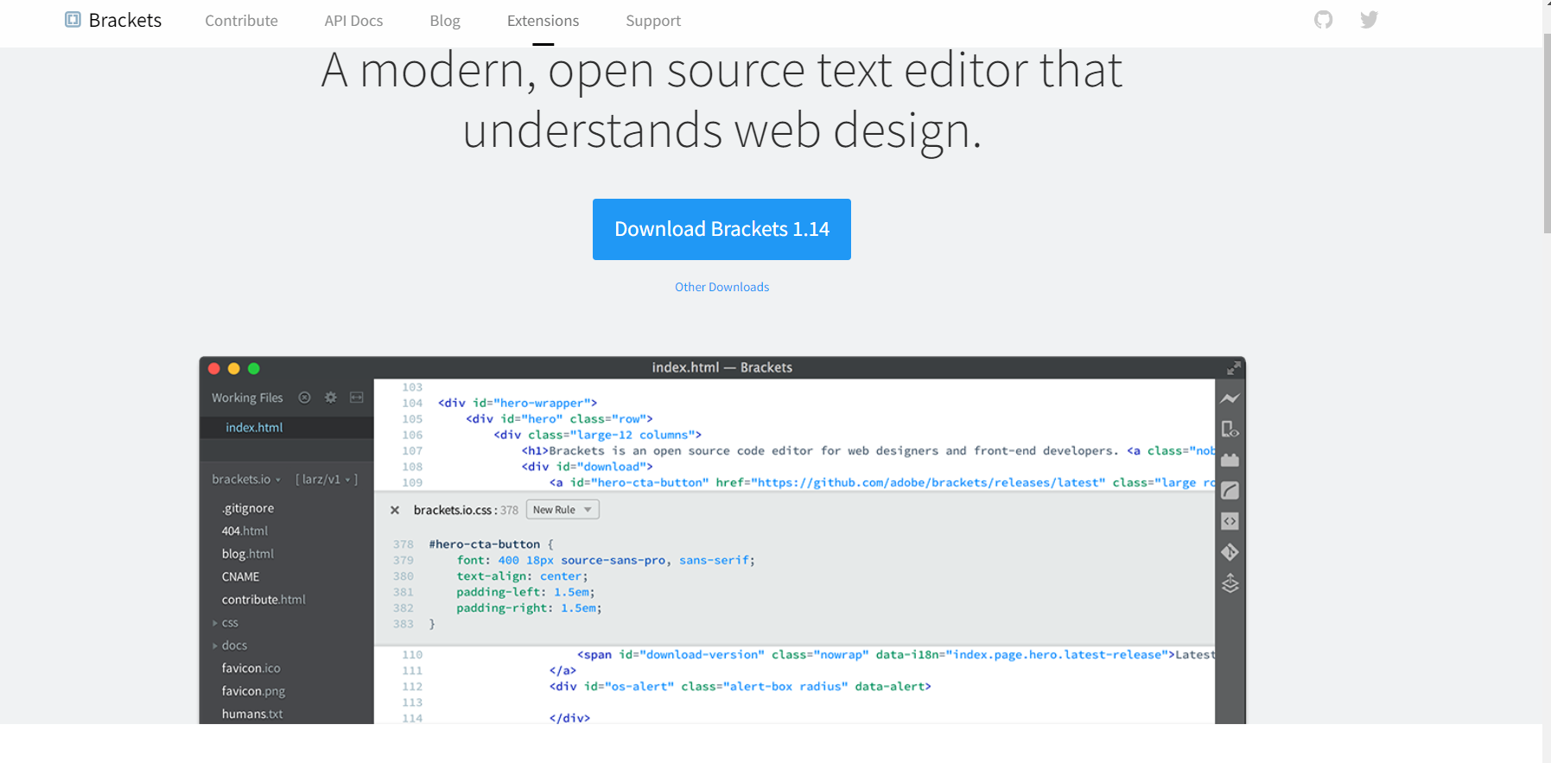Screen dimensions: 1551x763
Task: Open the Other Downloads link
Action: (x=721, y=287)
